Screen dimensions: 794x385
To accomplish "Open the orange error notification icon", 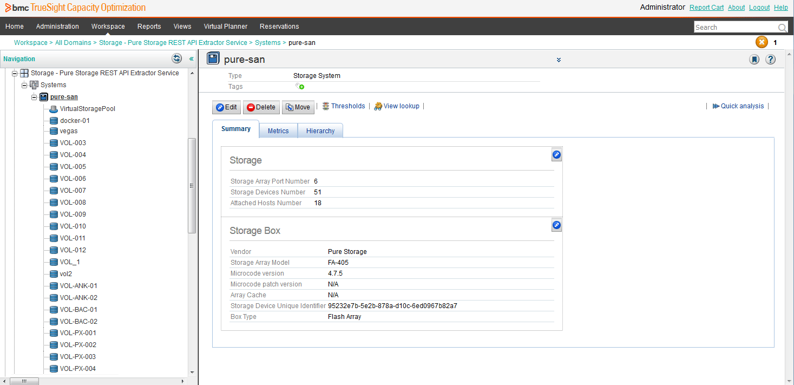I will (762, 42).
